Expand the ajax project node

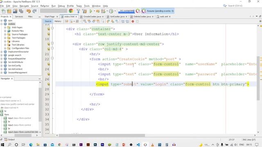point(2,20)
